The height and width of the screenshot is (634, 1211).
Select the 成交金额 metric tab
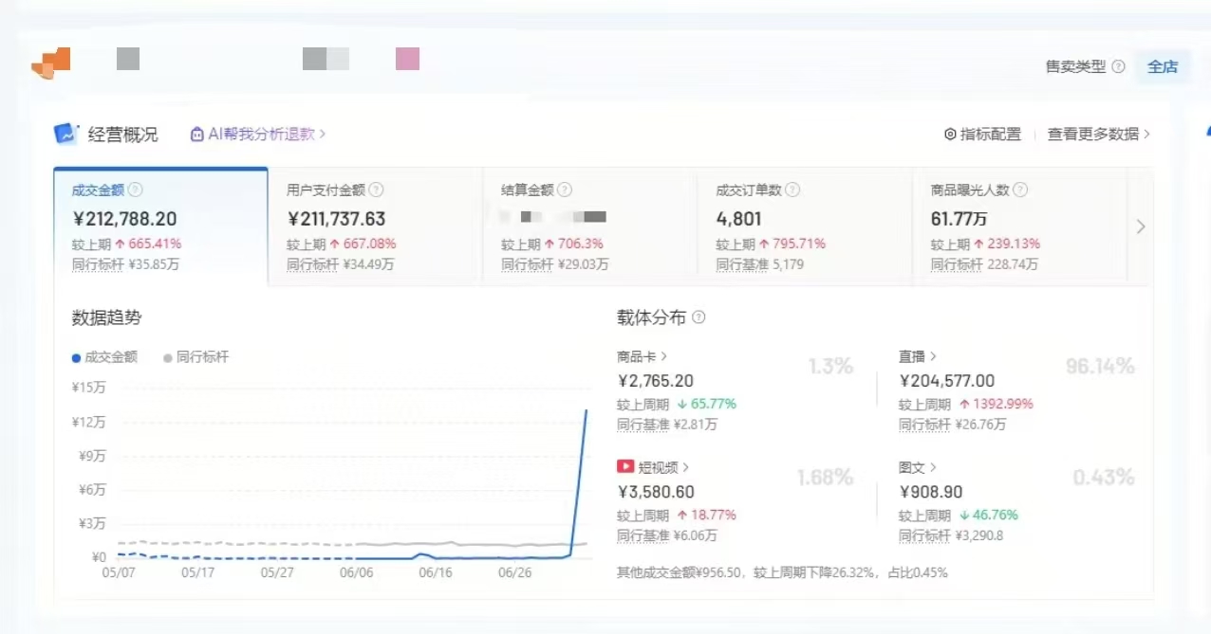pos(160,226)
